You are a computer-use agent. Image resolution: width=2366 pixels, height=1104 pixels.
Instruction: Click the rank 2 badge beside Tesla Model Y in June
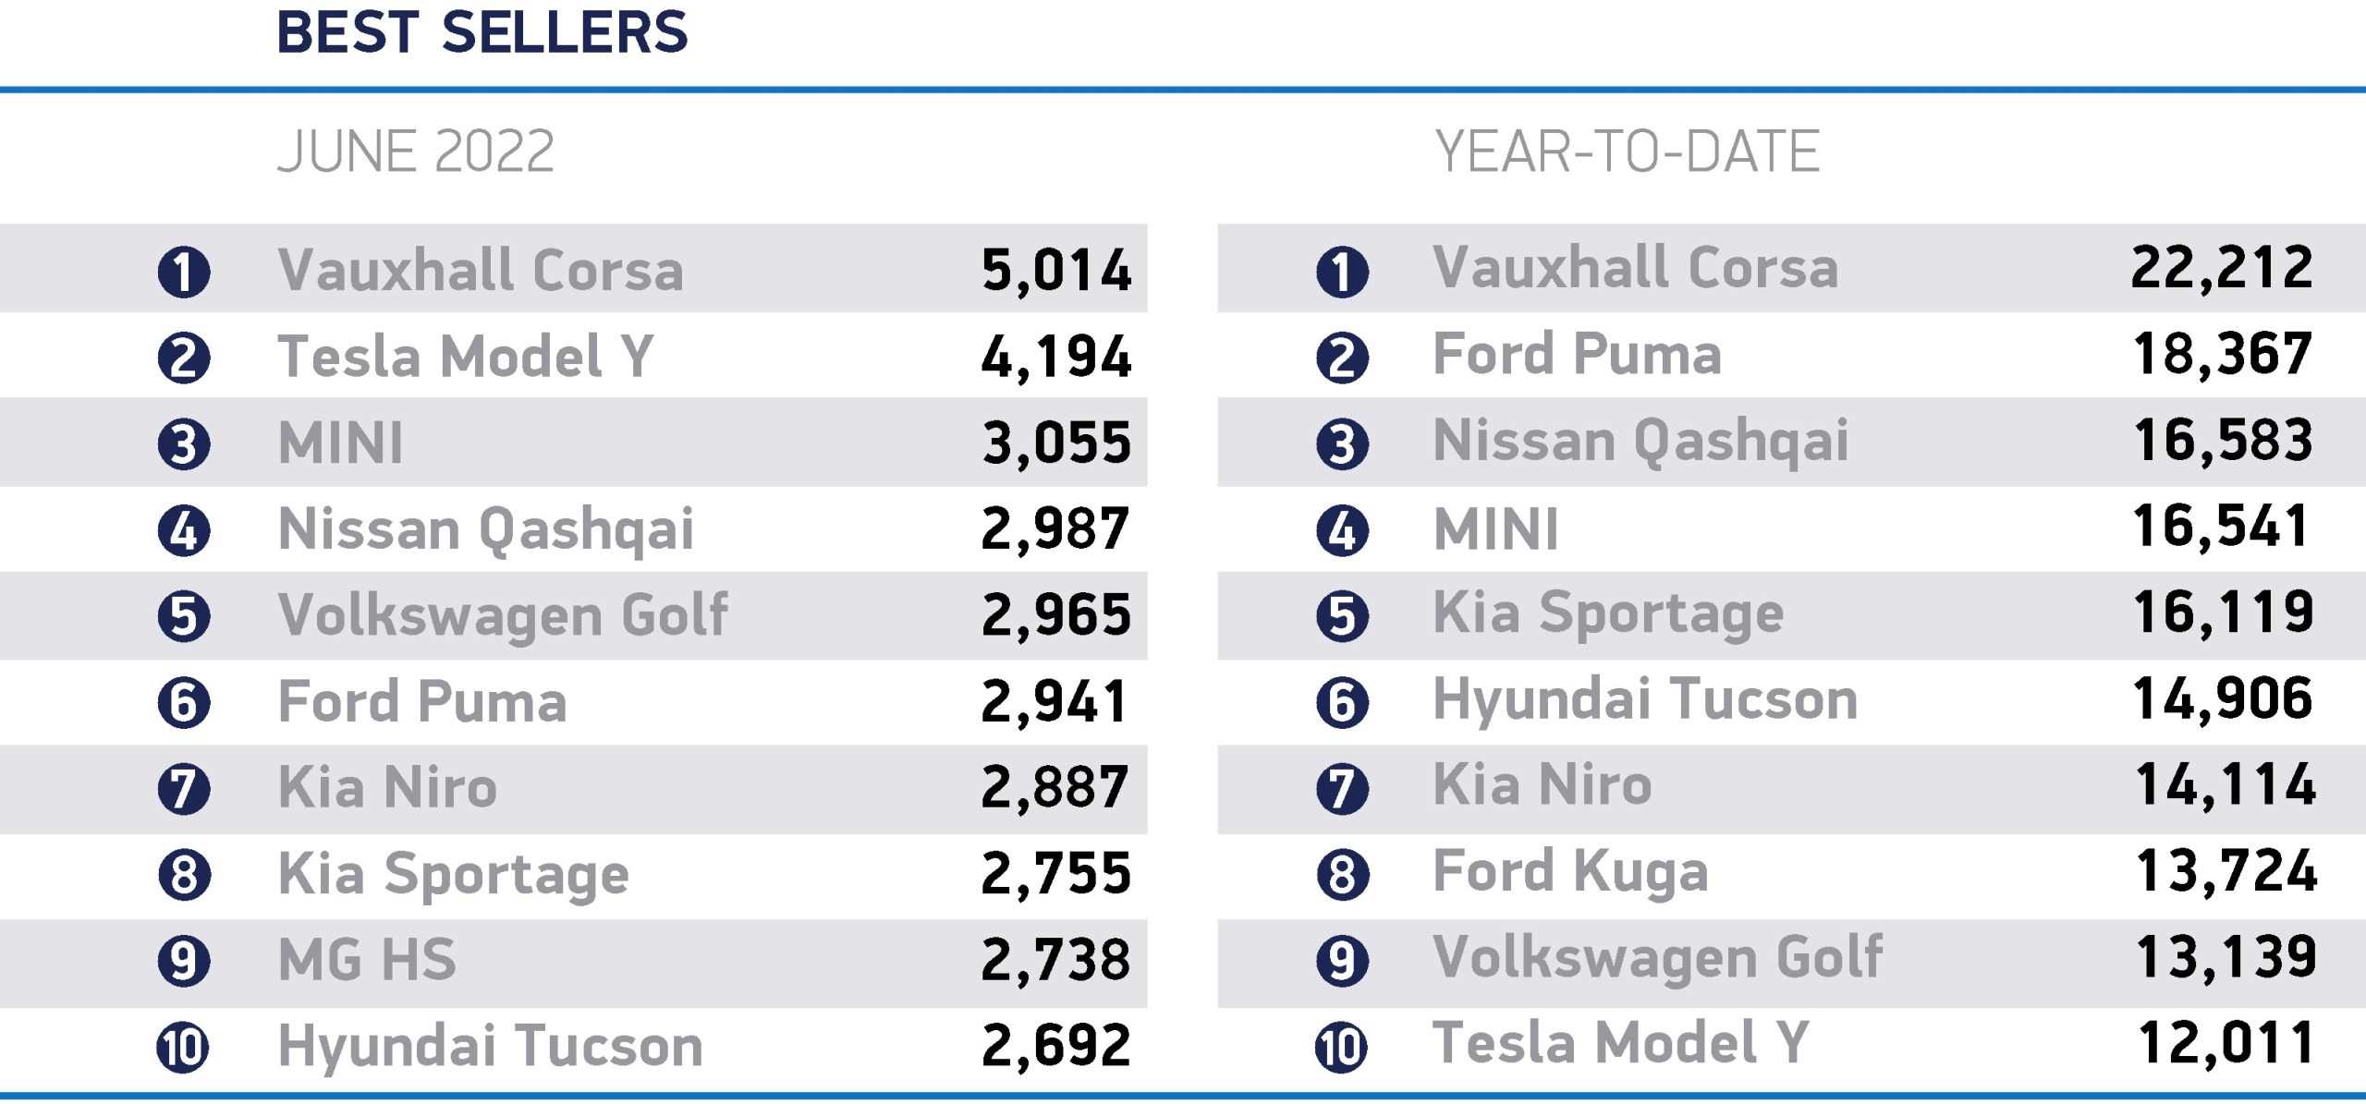pyautogui.click(x=184, y=358)
